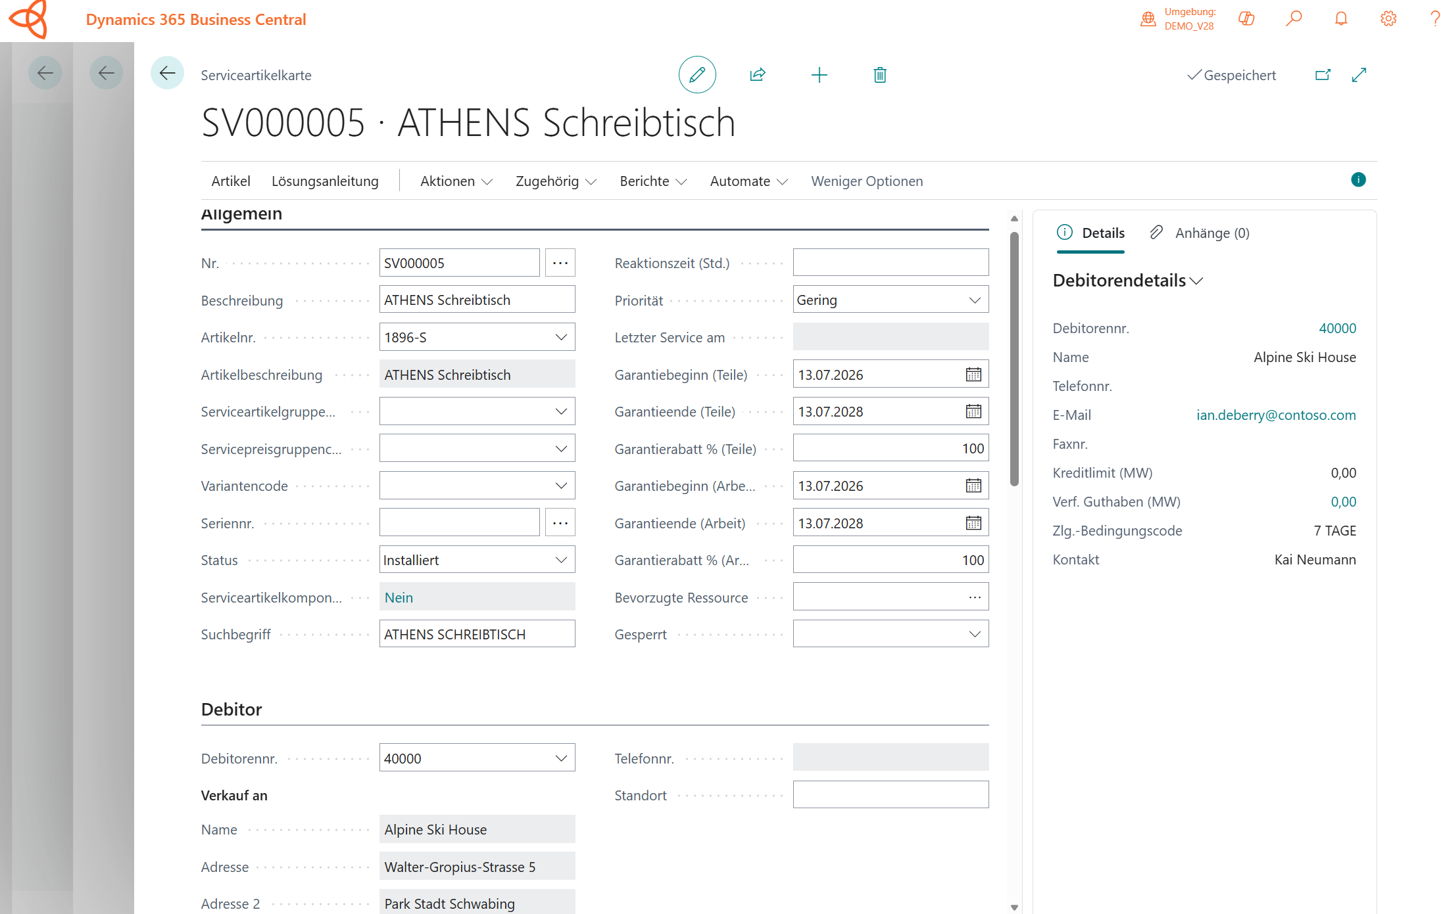
Task: Open the settings gear icon
Action: (x=1388, y=18)
